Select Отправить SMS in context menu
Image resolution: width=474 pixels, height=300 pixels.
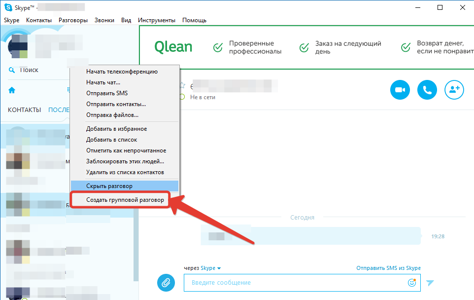pyautogui.click(x=125, y=93)
